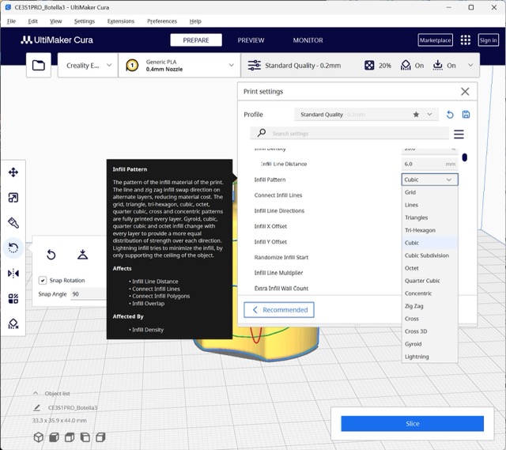The image size is (506, 450).
Task: Switch to 3D view cube icon
Action: (x=39, y=437)
